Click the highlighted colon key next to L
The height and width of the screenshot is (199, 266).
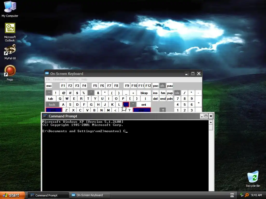(x=126, y=105)
